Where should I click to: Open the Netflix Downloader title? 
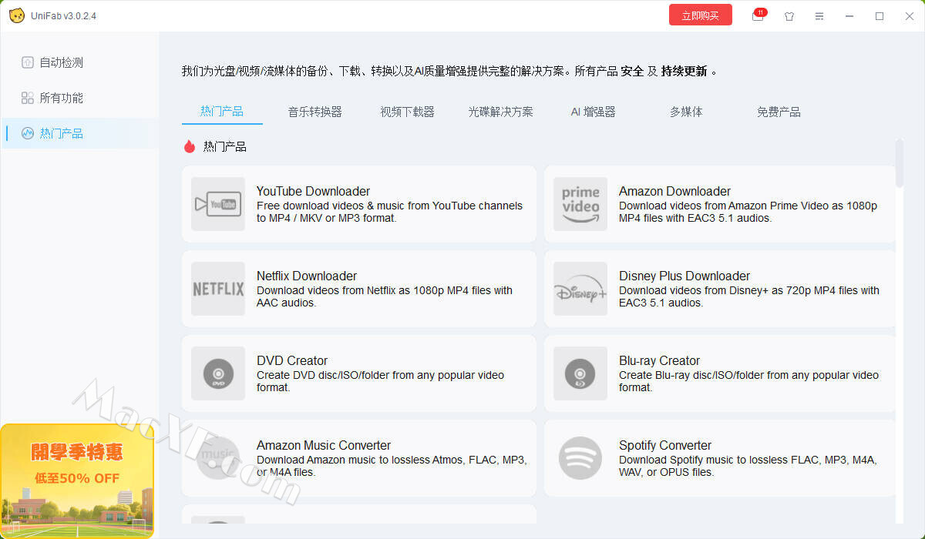[x=307, y=276]
